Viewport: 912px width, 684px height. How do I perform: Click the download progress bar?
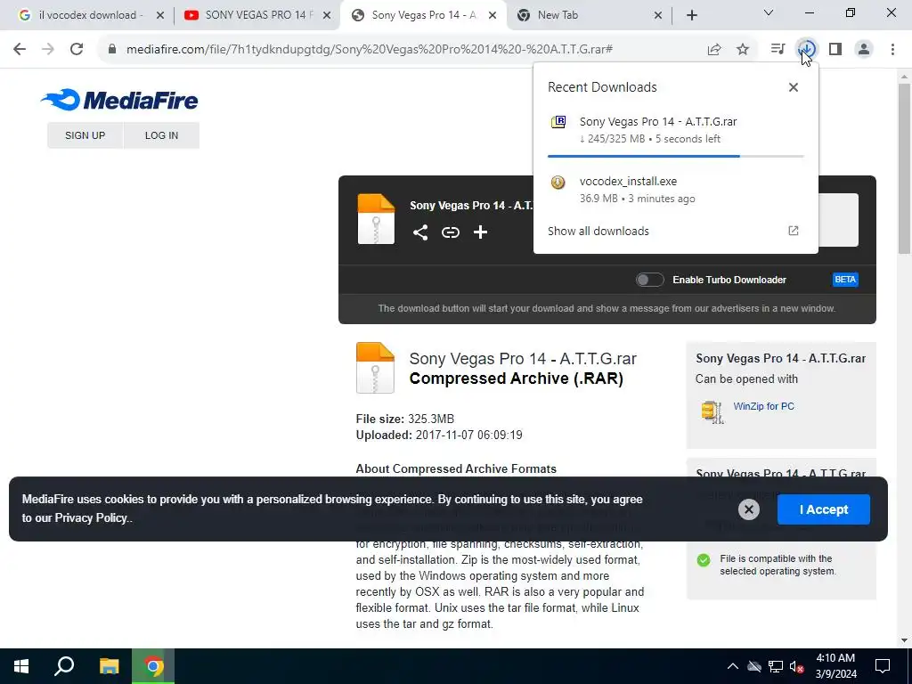point(675,156)
